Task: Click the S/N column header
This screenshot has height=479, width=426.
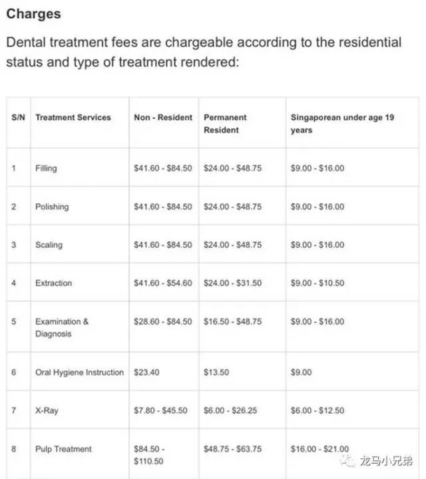Action: [18, 117]
